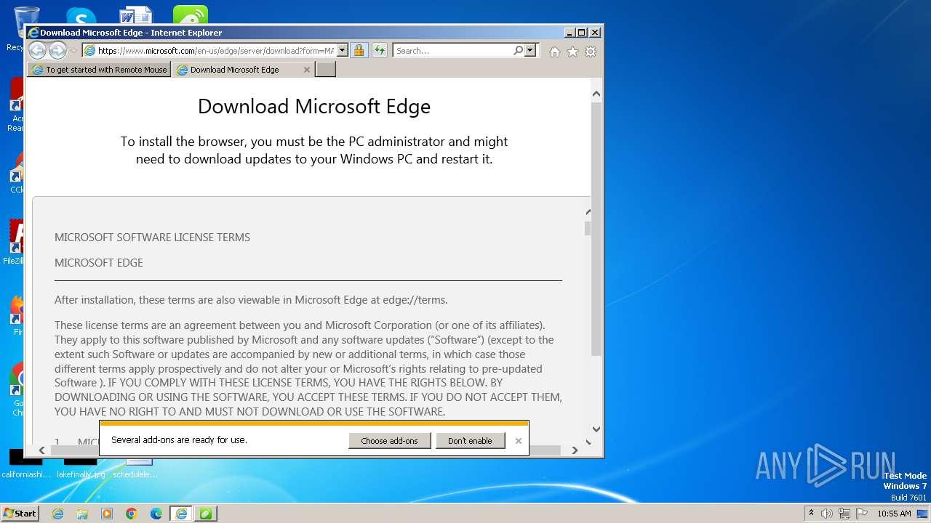
Task: Click the Don't enable button
Action: [470, 441]
